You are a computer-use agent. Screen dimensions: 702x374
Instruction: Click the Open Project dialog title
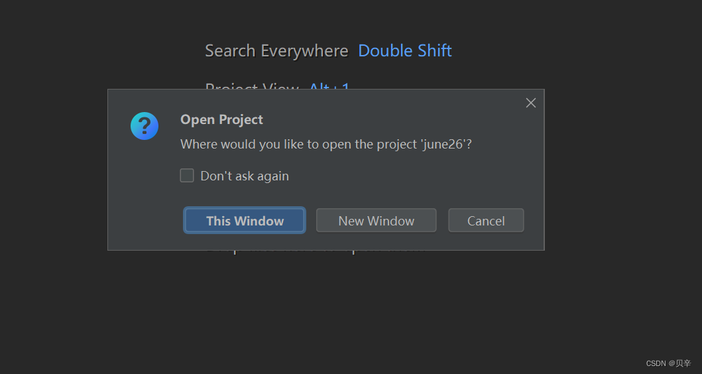pos(221,119)
